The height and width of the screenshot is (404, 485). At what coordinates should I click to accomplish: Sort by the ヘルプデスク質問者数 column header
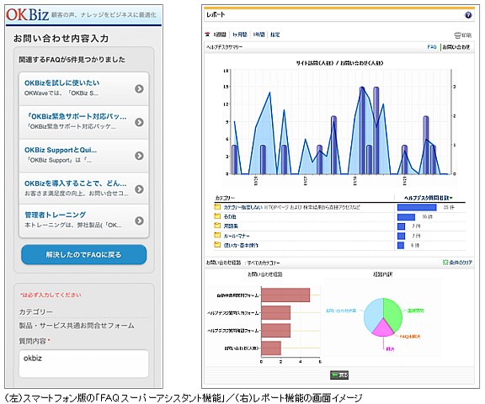coord(429,198)
